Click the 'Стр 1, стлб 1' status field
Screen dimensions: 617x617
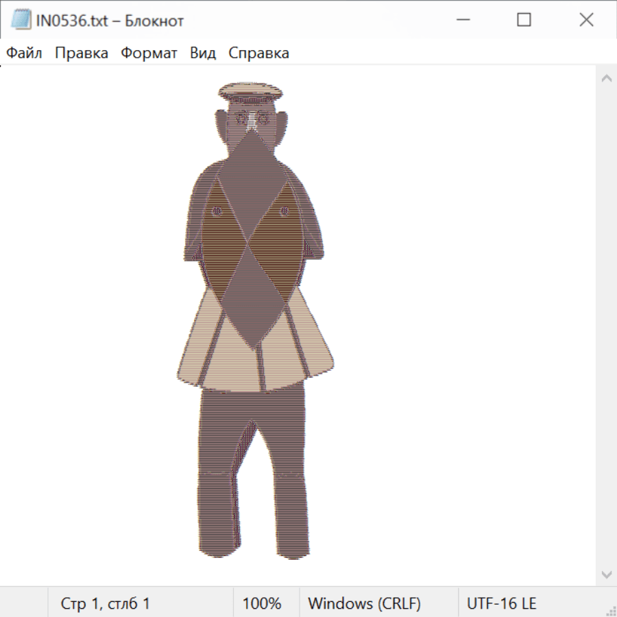(x=105, y=604)
